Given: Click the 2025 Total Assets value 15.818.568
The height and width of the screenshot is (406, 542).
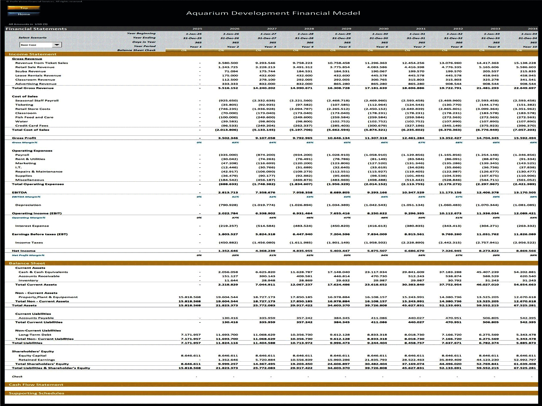Looking at the screenshot, I should point(190,305).
